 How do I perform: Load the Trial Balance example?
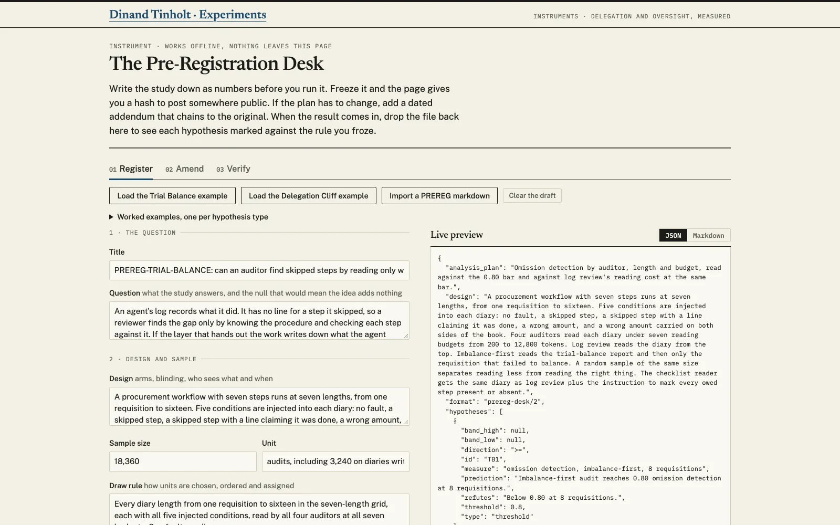(x=172, y=196)
